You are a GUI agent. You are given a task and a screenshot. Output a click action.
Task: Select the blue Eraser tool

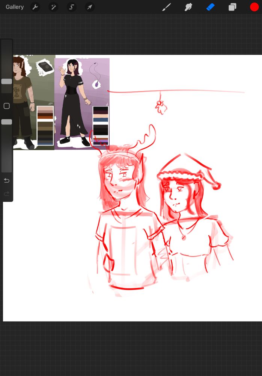click(210, 7)
